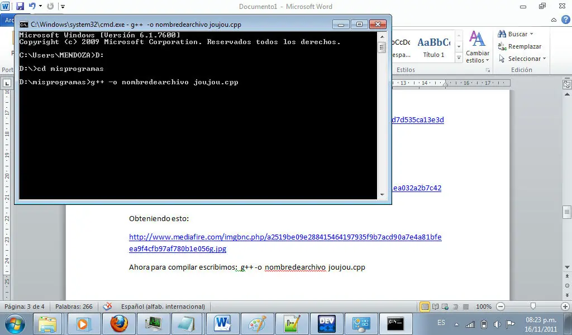572x335 pixels.
Task: Click Reemplazar in the Edición group
Action: coord(519,46)
